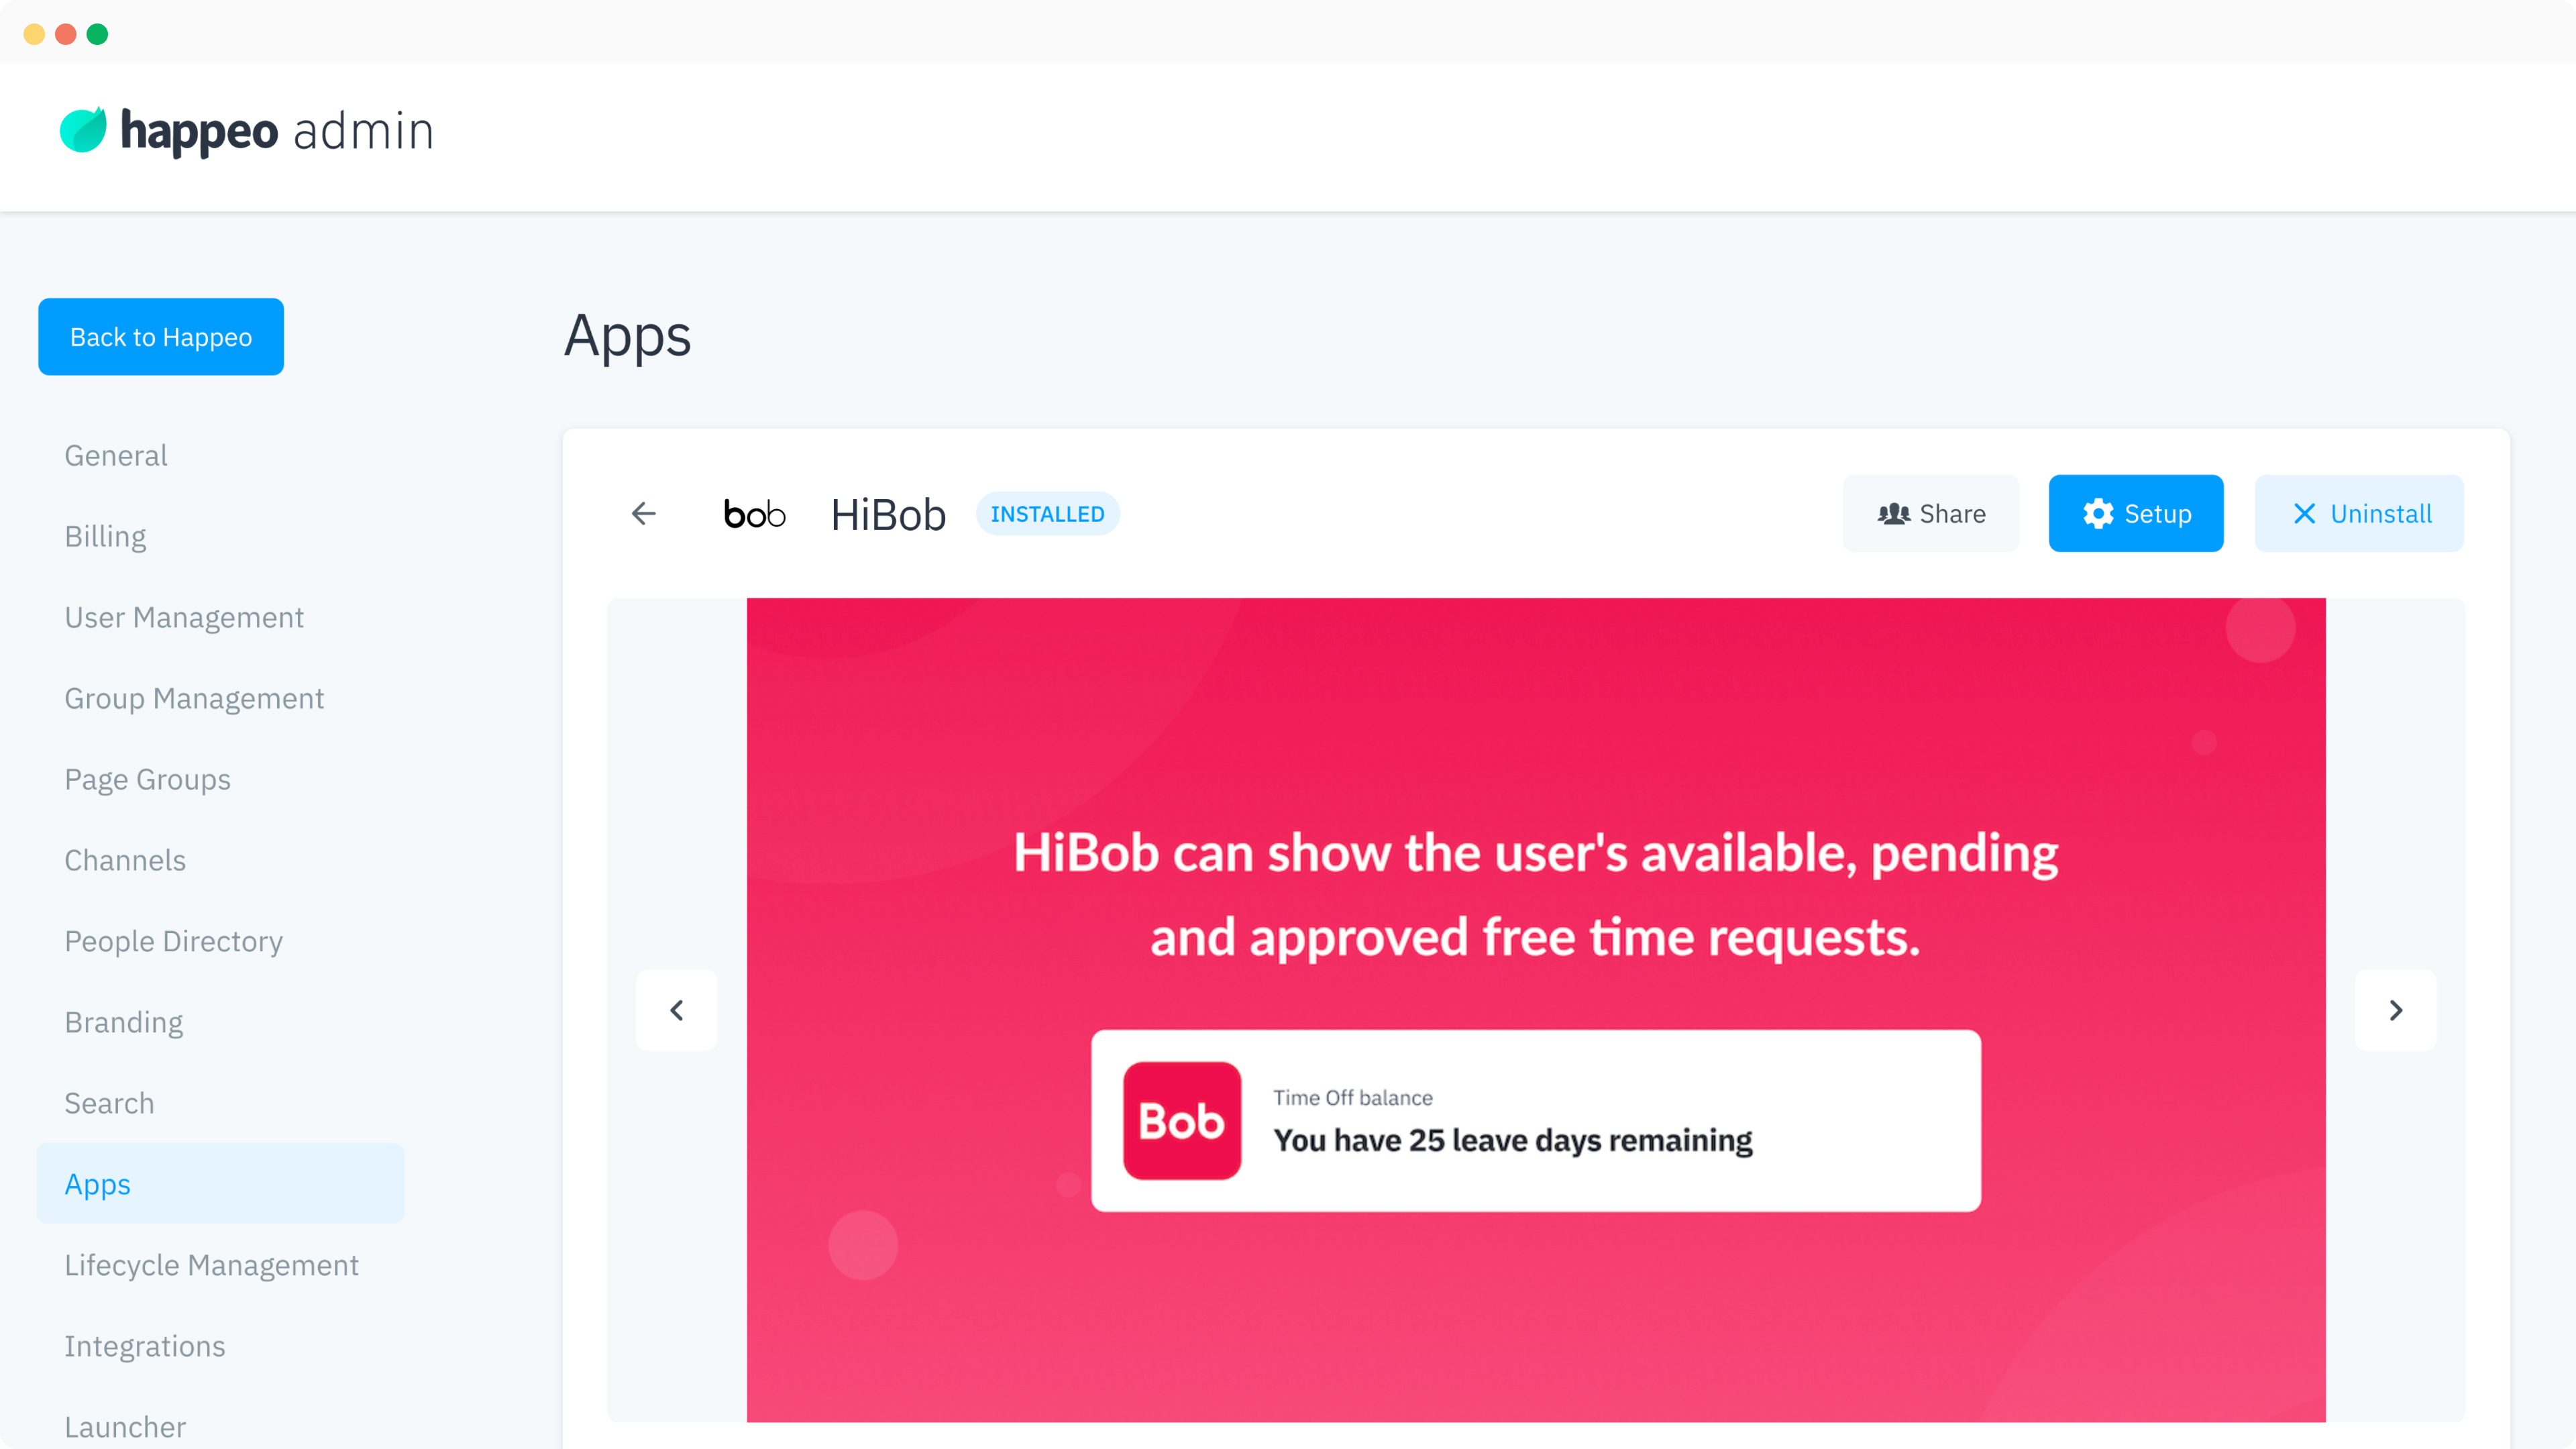Open Lifecycle Management section
2576x1449 pixels.
[x=211, y=1266]
